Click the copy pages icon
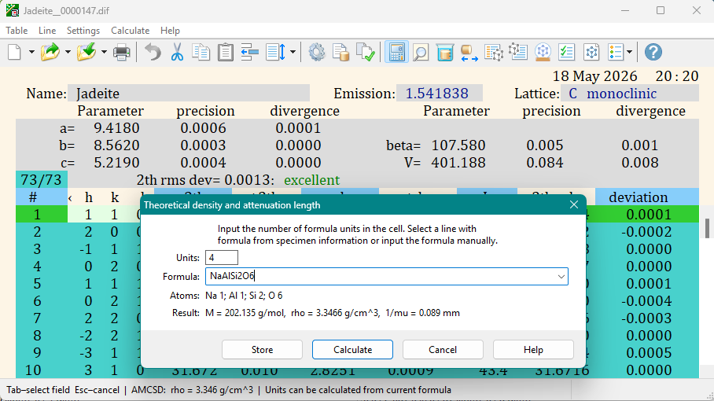 pos(201,53)
